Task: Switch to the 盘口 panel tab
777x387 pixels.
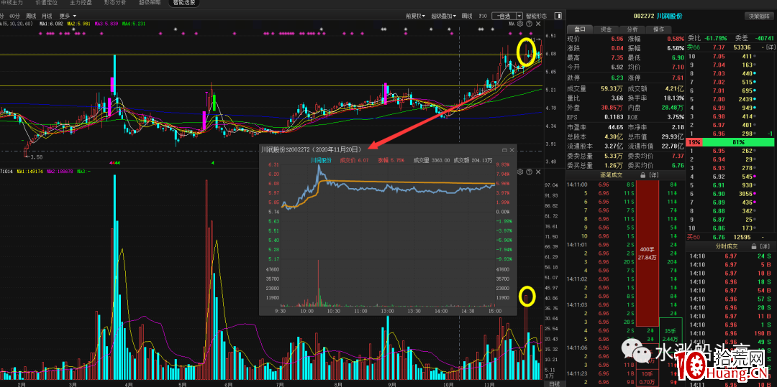Action: pyautogui.click(x=579, y=29)
